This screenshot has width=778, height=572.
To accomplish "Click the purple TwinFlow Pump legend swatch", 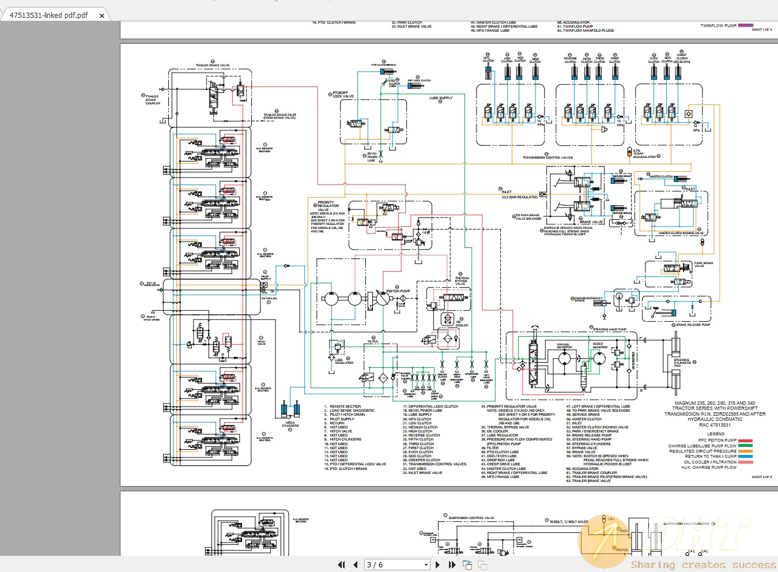I will (x=745, y=25).
